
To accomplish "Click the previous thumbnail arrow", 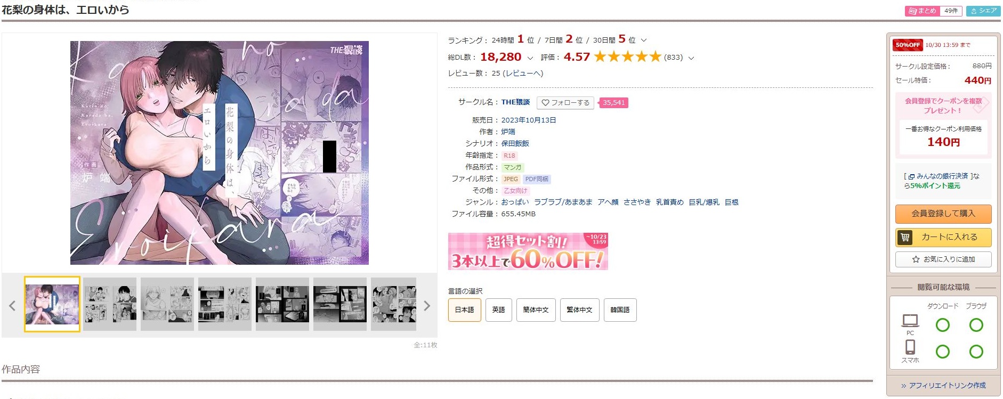I will pos(12,306).
